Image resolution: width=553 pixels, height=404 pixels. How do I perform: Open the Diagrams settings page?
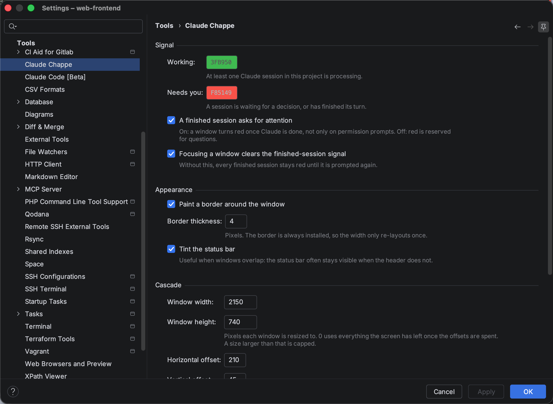(39, 114)
